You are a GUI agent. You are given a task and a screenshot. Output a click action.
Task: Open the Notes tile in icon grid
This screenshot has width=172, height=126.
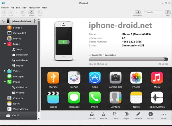pyautogui.click(x=136, y=98)
